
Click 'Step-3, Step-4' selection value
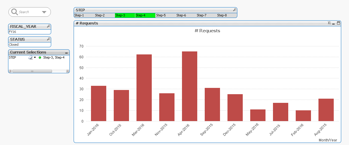[x=54, y=57]
